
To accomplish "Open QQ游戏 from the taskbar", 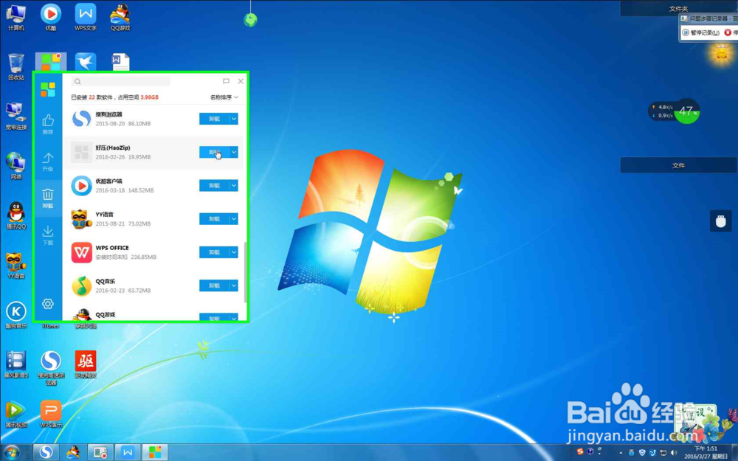I will 73,453.
